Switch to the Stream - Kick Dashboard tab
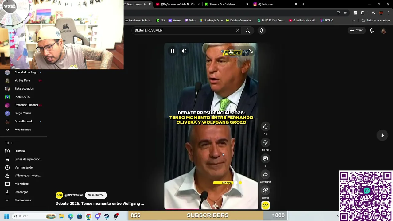The width and height of the screenshot is (393, 221). 226,4
